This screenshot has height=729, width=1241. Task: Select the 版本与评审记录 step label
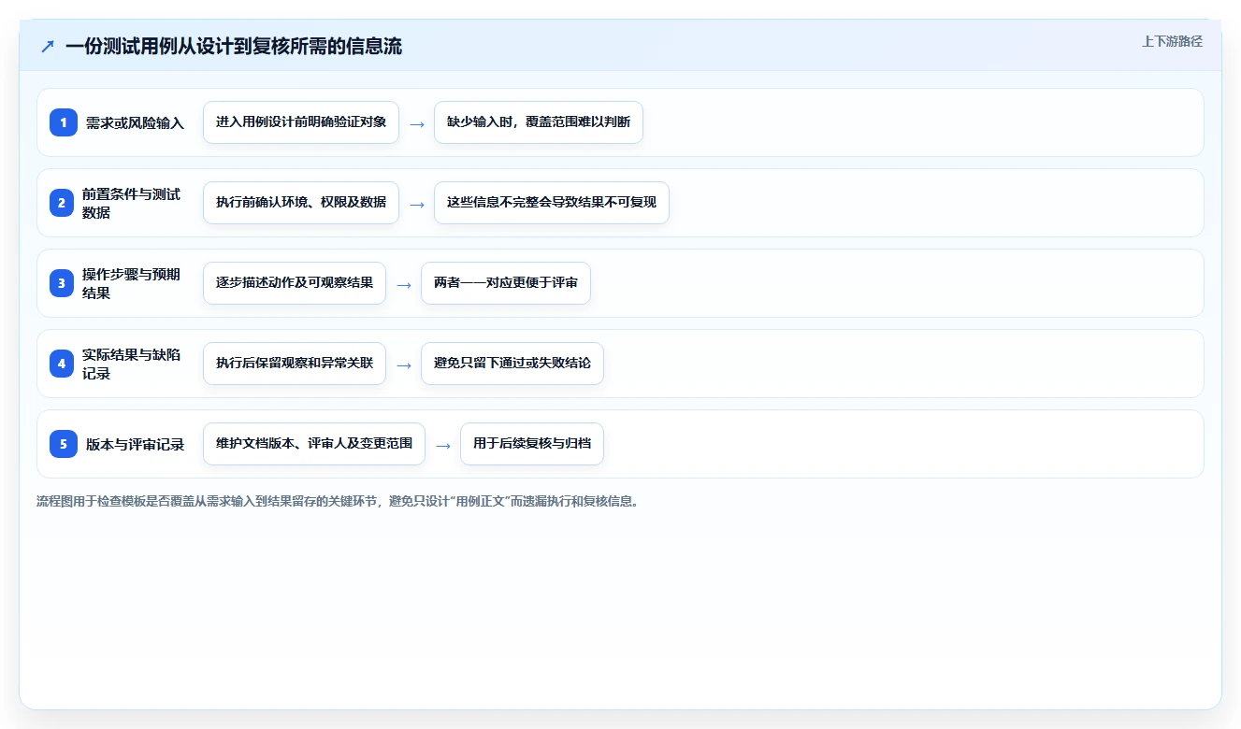click(x=136, y=444)
